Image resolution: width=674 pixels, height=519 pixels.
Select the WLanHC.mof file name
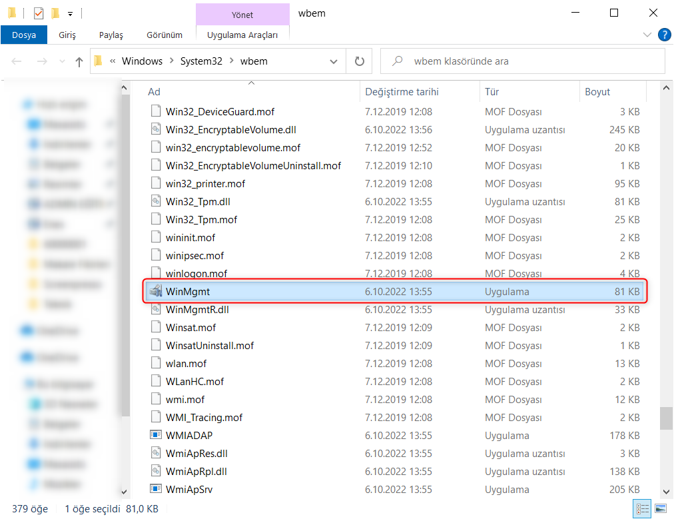pos(194,382)
